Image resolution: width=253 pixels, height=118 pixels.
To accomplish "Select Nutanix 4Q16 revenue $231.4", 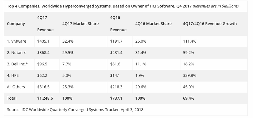I will 116,53.
